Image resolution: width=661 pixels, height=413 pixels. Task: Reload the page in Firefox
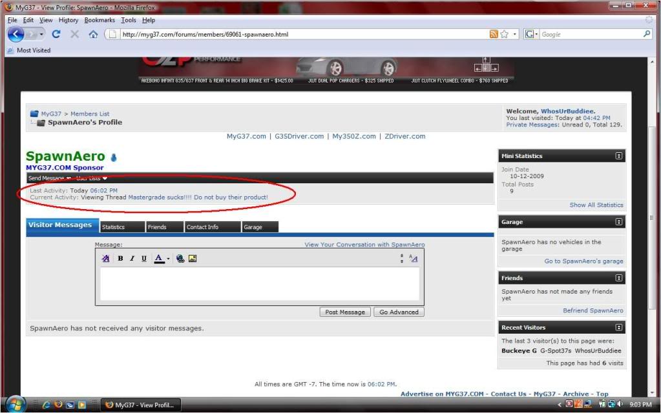pos(56,34)
